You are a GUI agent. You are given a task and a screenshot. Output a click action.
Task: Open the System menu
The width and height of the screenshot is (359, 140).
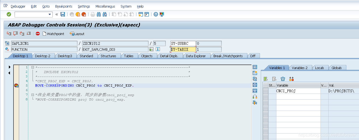pos(126,6)
